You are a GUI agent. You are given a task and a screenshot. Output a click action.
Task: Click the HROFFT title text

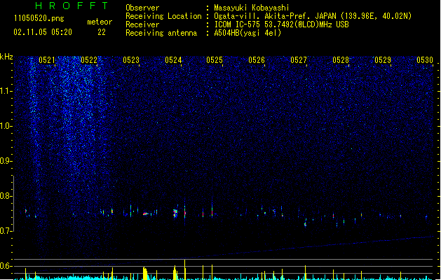(72, 6)
